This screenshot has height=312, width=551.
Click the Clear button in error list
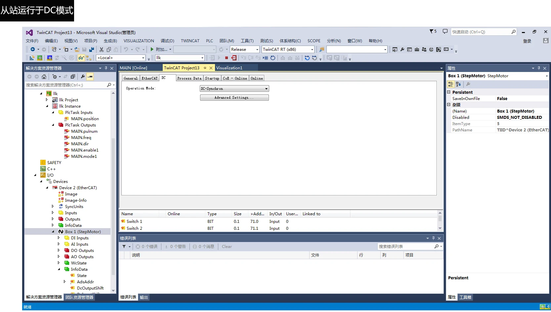[x=227, y=247]
